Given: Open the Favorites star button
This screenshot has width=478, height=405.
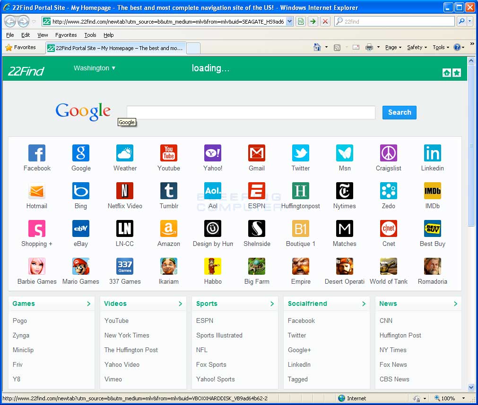Looking at the screenshot, I should [21, 47].
